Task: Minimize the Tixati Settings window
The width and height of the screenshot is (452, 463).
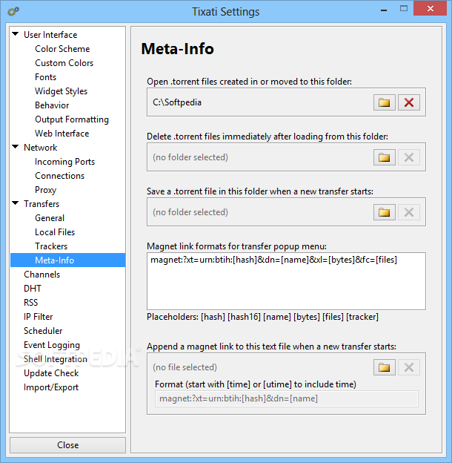Action: click(x=384, y=10)
